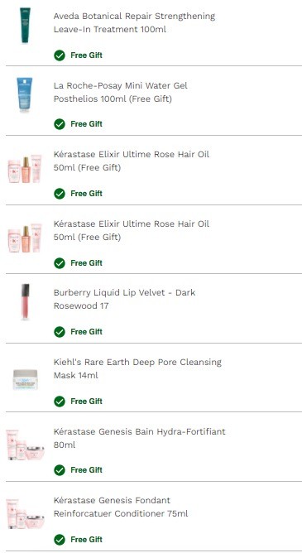Click the Free Gift label under Burberry lip velvet
This screenshot has width=302, height=553.
click(86, 332)
